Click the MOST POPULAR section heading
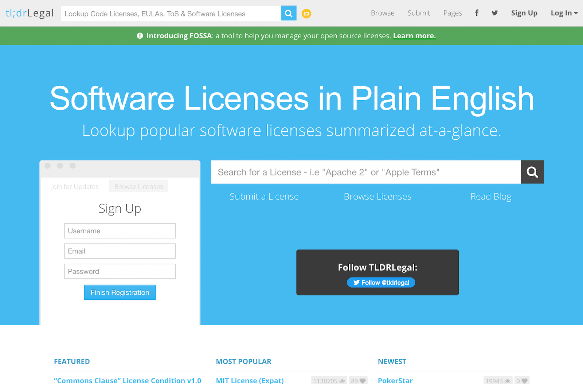This screenshot has width=583, height=384. point(244,361)
